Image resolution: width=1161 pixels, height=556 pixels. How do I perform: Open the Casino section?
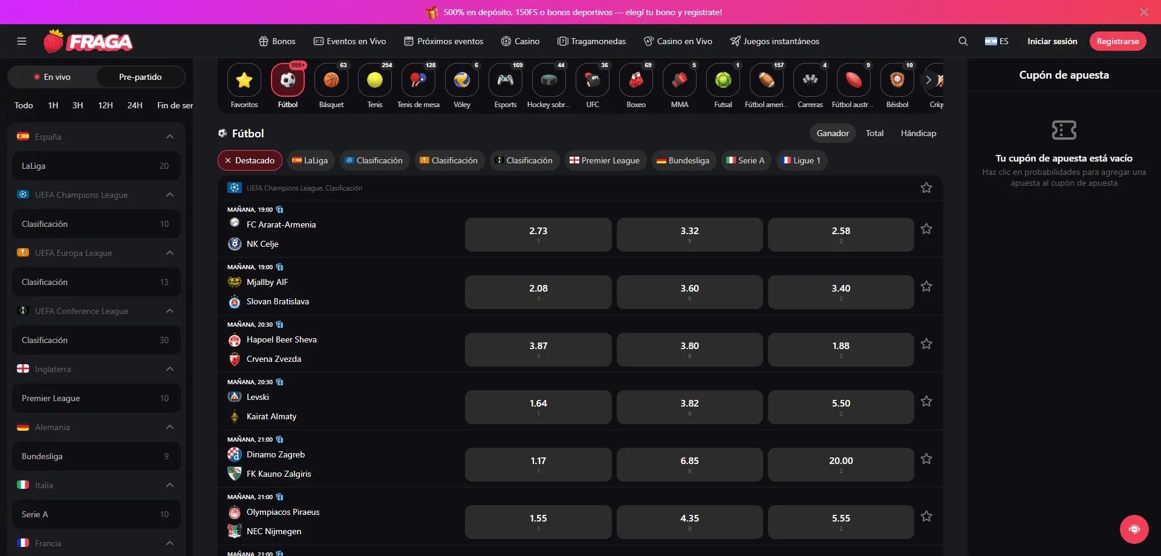[x=520, y=41]
